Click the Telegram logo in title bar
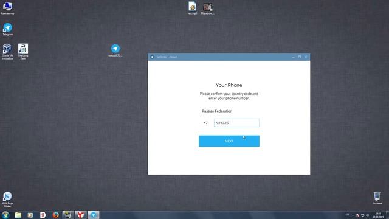This screenshot has width=389, height=219. (x=152, y=57)
